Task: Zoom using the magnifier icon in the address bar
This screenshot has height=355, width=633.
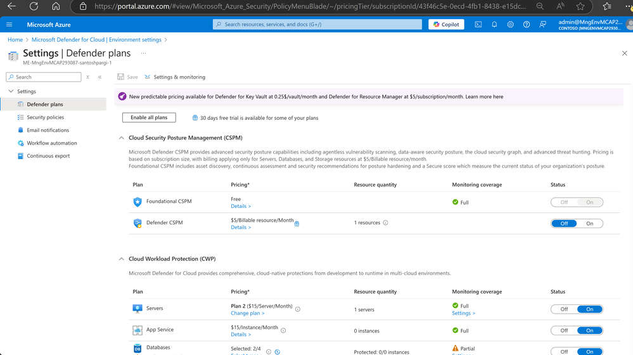Action: pos(540,6)
